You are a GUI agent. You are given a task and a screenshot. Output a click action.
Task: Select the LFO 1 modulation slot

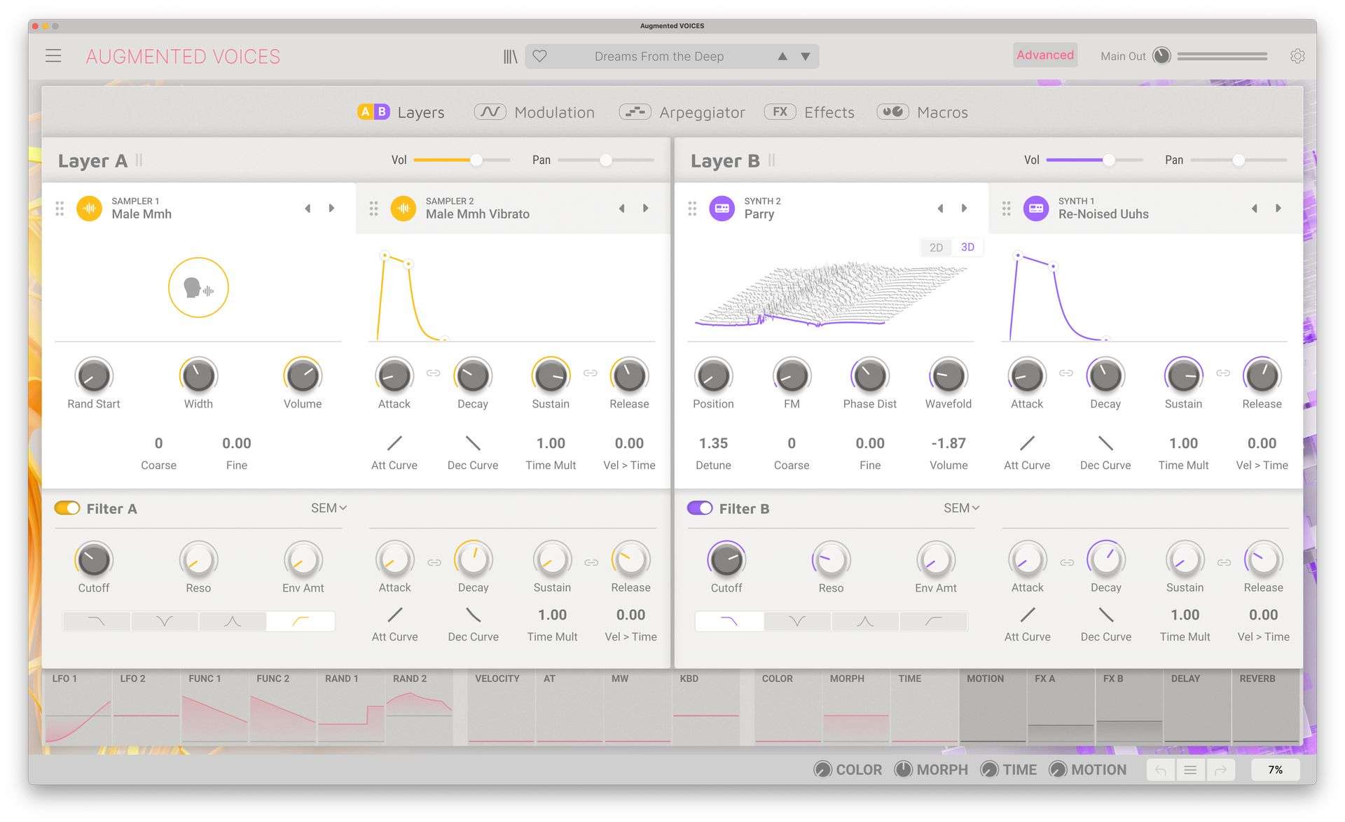click(x=78, y=707)
